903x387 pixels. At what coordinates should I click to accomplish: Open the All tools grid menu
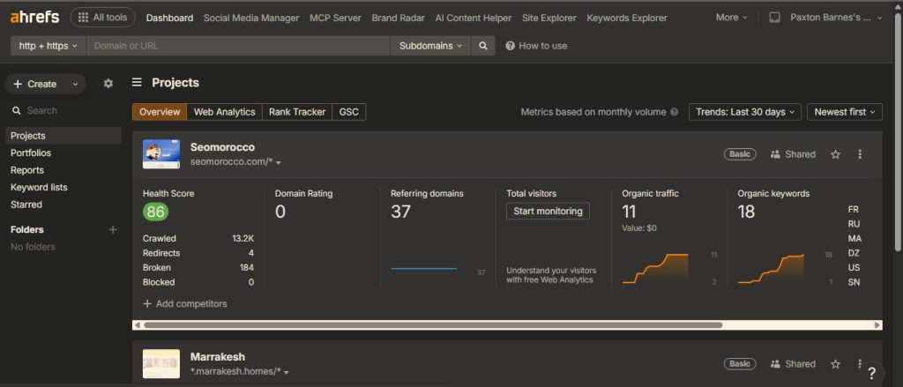coord(102,18)
